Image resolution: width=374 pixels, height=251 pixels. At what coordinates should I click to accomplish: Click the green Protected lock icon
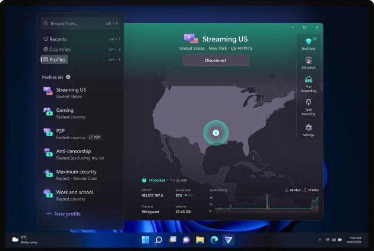tap(144, 180)
